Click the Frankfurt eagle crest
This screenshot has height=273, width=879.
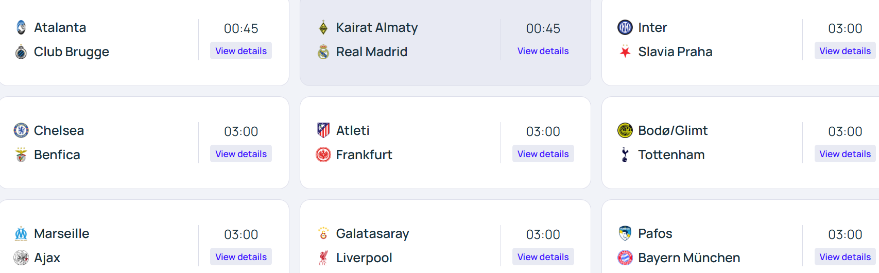click(323, 155)
